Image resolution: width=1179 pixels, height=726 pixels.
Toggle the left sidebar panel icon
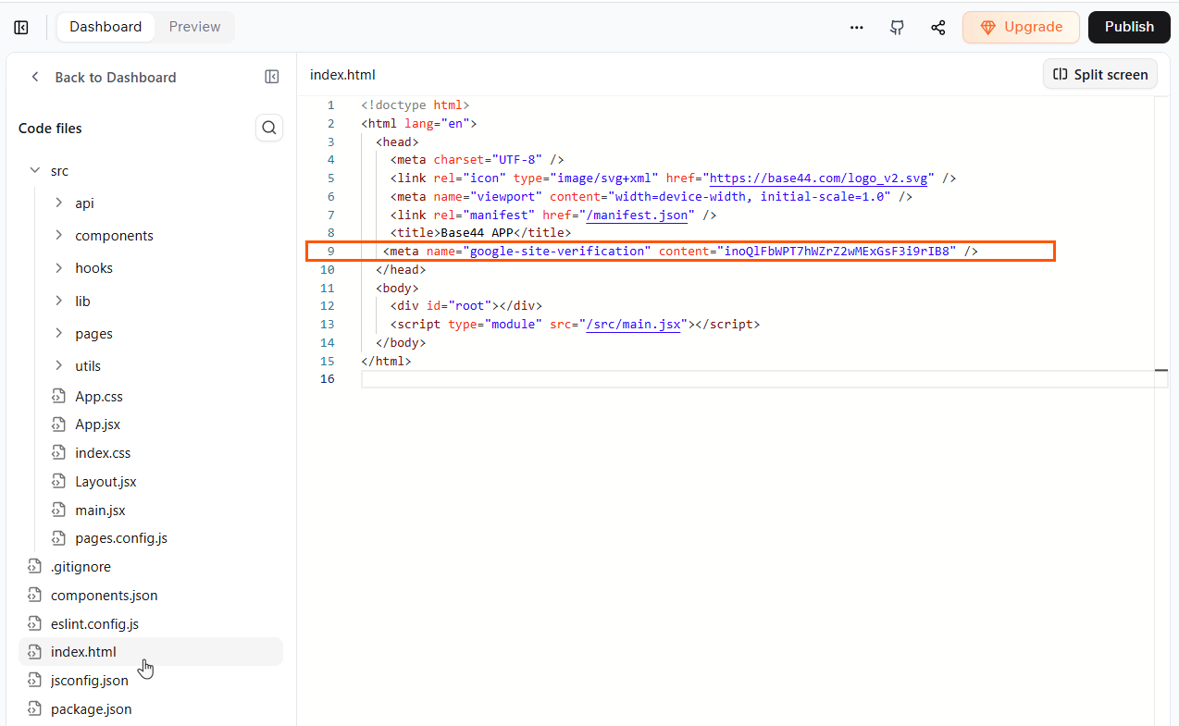click(x=21, y=28)
